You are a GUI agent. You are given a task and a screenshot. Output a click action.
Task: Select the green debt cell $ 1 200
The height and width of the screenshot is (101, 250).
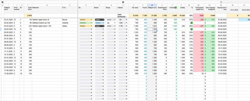209,51
